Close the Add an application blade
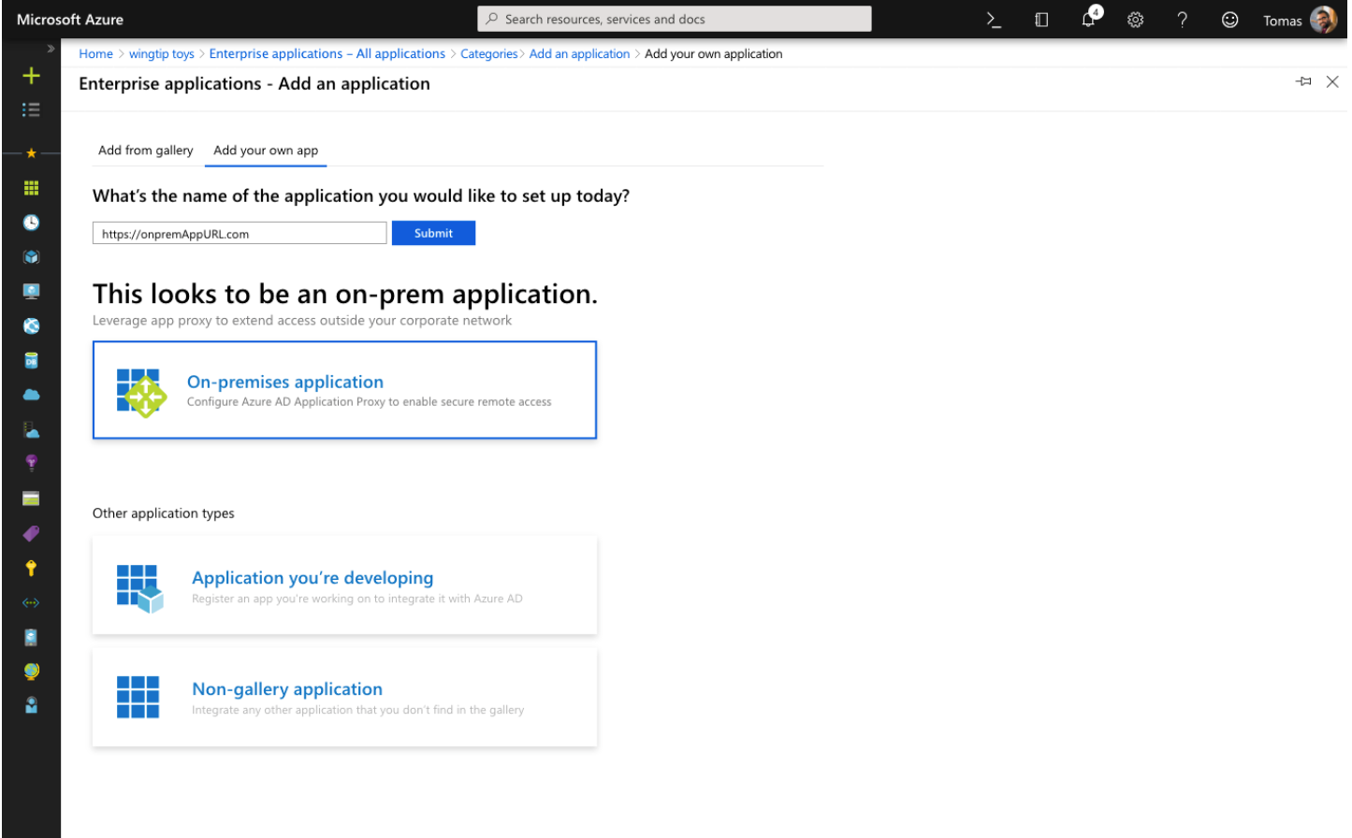Screen dimensions: 1352x838 [1332, 82]
